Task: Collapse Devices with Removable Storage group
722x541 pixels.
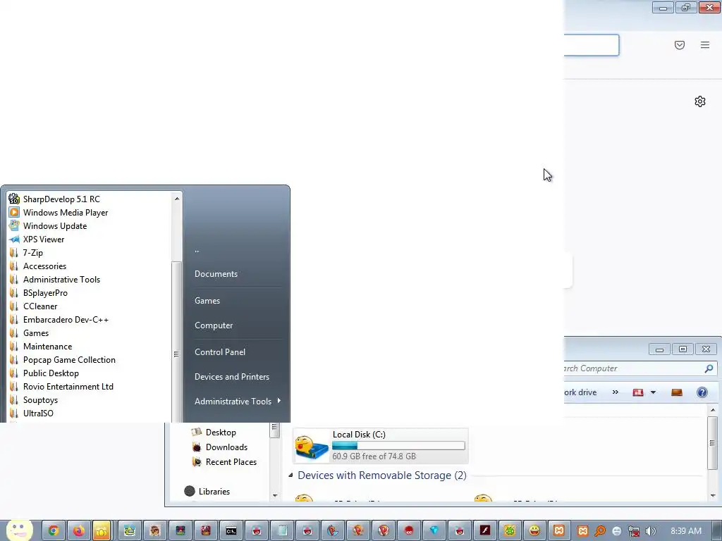Action: point(290,475)
